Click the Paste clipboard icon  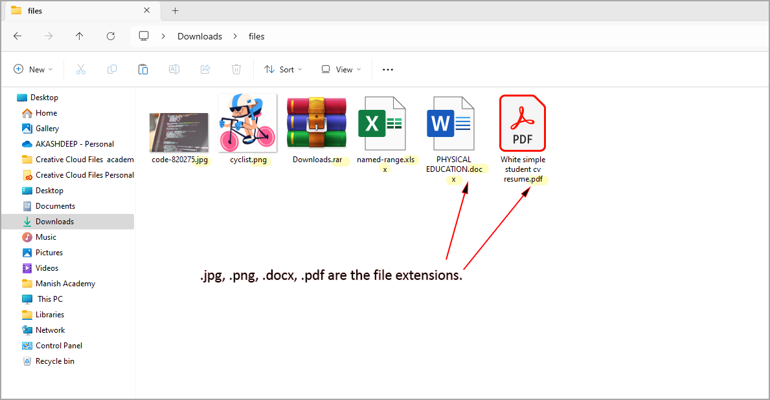143,69
